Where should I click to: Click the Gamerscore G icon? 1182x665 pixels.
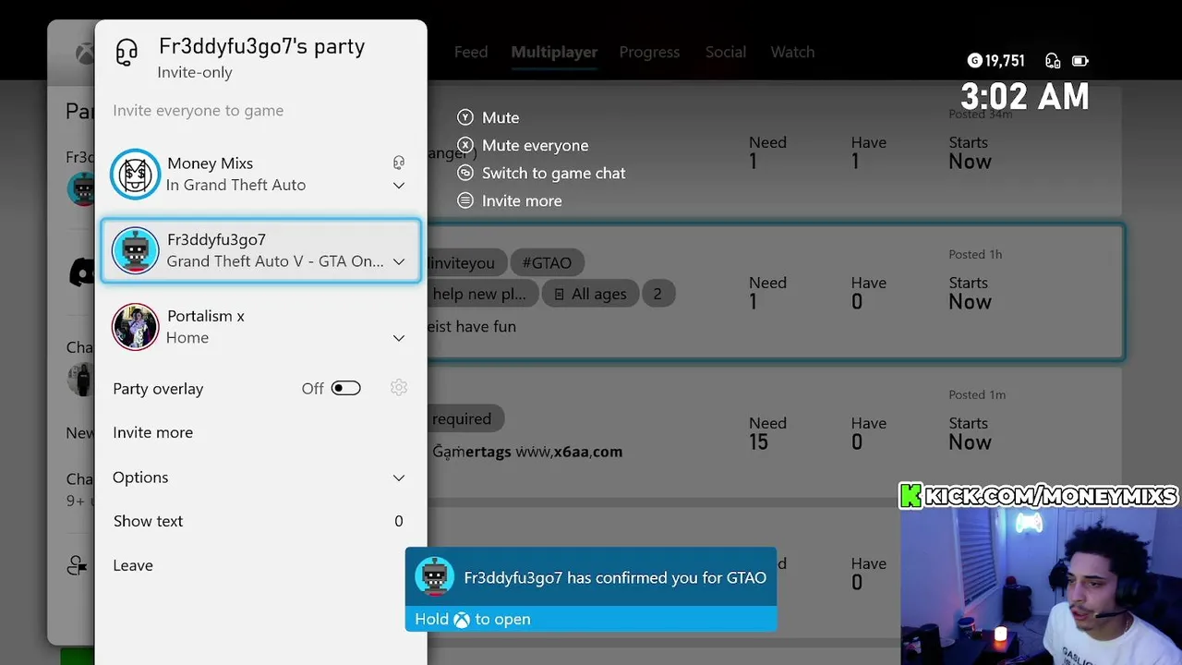(x=974, y=61)
